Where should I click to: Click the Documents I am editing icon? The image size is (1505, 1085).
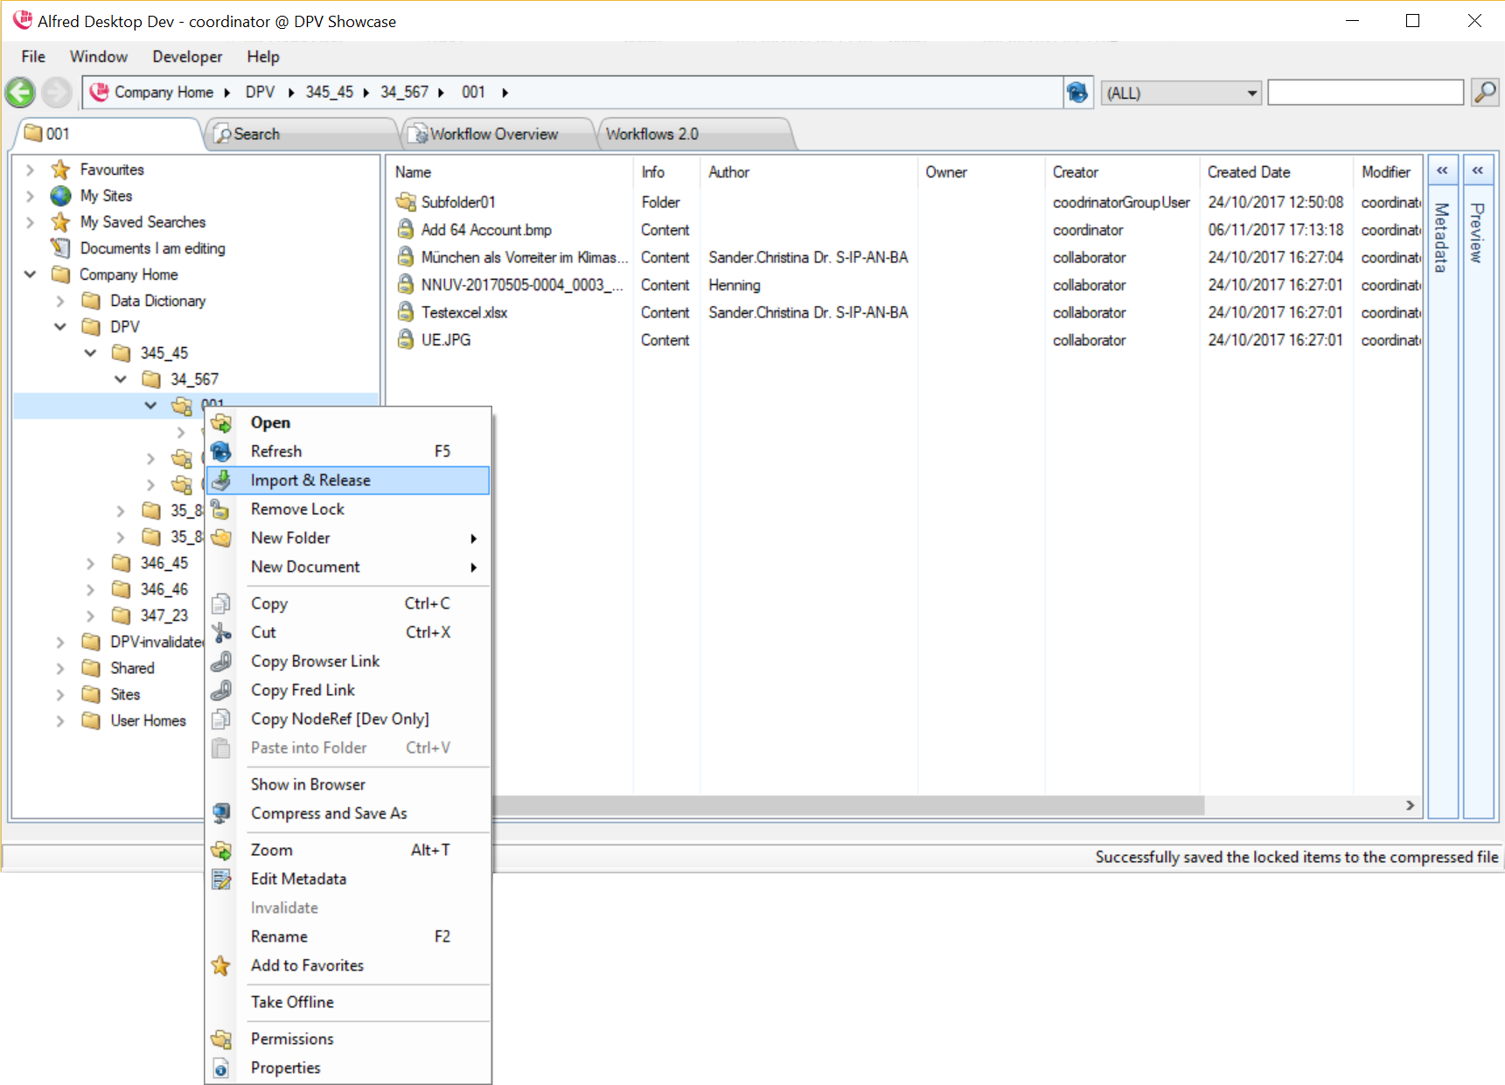(x=60, y=248)
